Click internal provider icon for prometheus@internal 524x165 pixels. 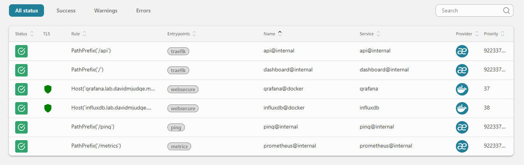pyautogui.click(x=462, y=146)
